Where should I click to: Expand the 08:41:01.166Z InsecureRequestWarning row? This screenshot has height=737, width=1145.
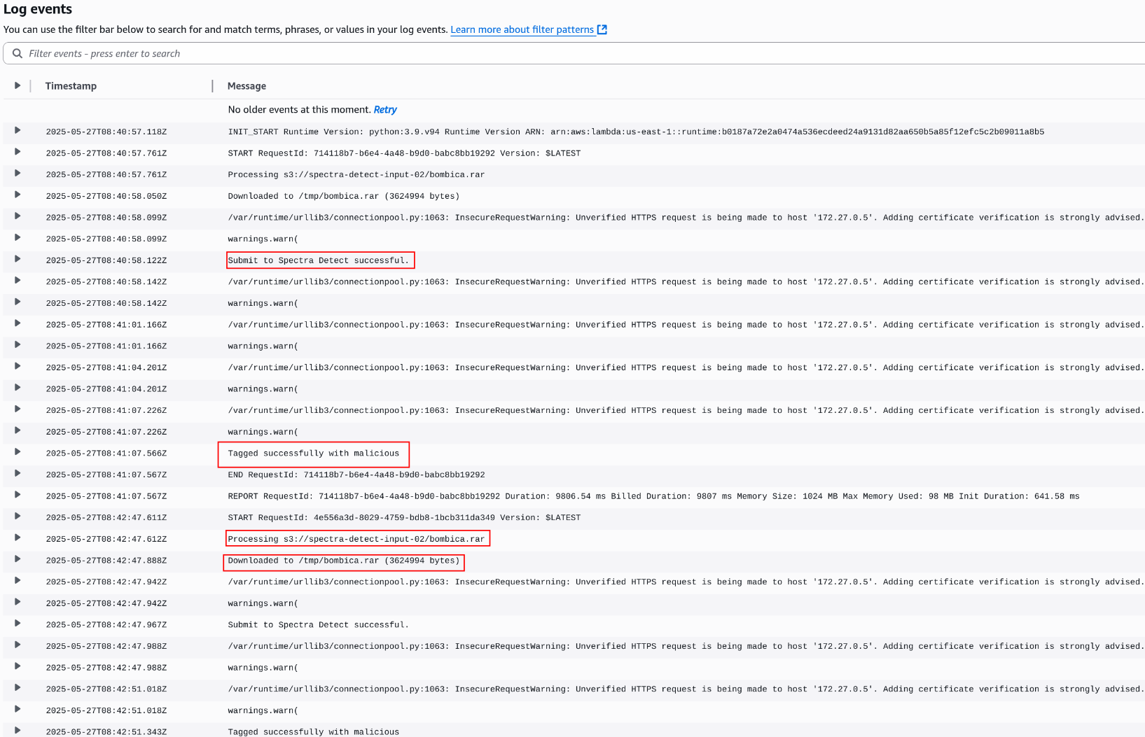[18, 323]
